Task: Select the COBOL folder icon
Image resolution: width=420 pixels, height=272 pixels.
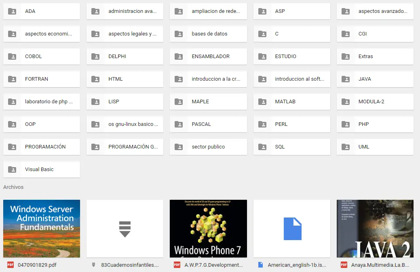Action: coord(12,56)
